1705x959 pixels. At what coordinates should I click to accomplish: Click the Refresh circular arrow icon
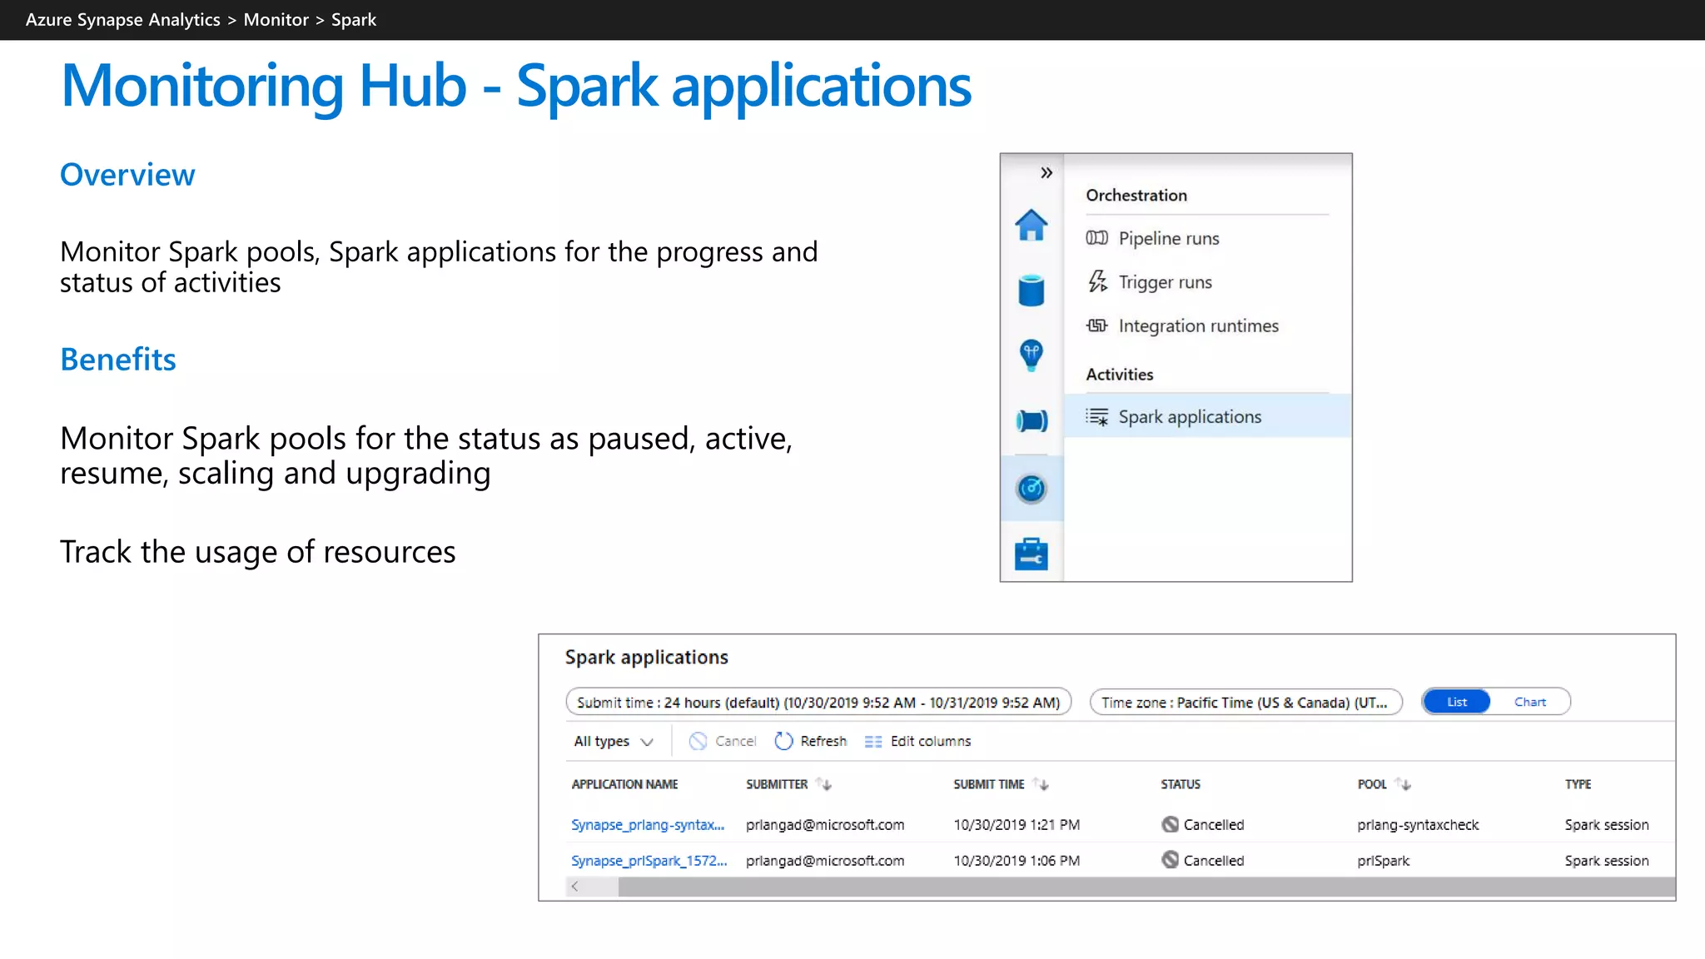point(783,741)
